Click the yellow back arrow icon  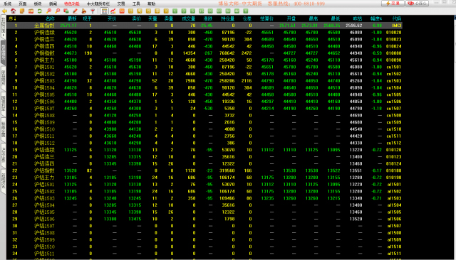[x=4, y=11]
